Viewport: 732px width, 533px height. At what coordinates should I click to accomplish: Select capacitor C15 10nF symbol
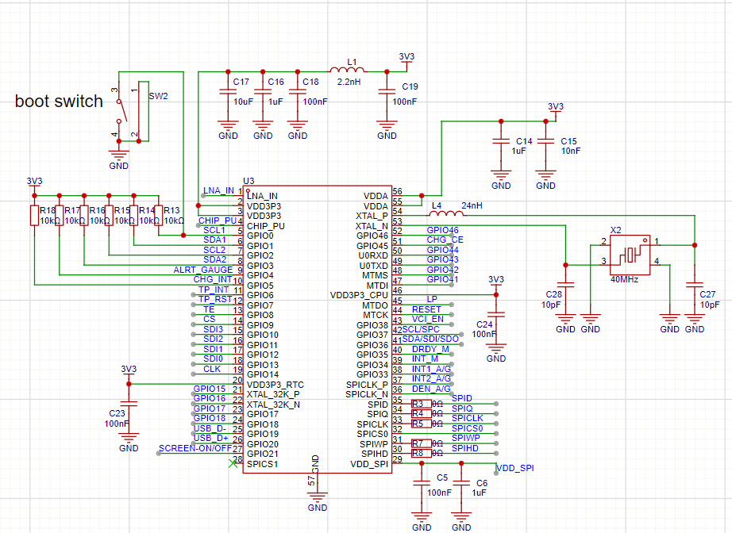tap(545, 141)
